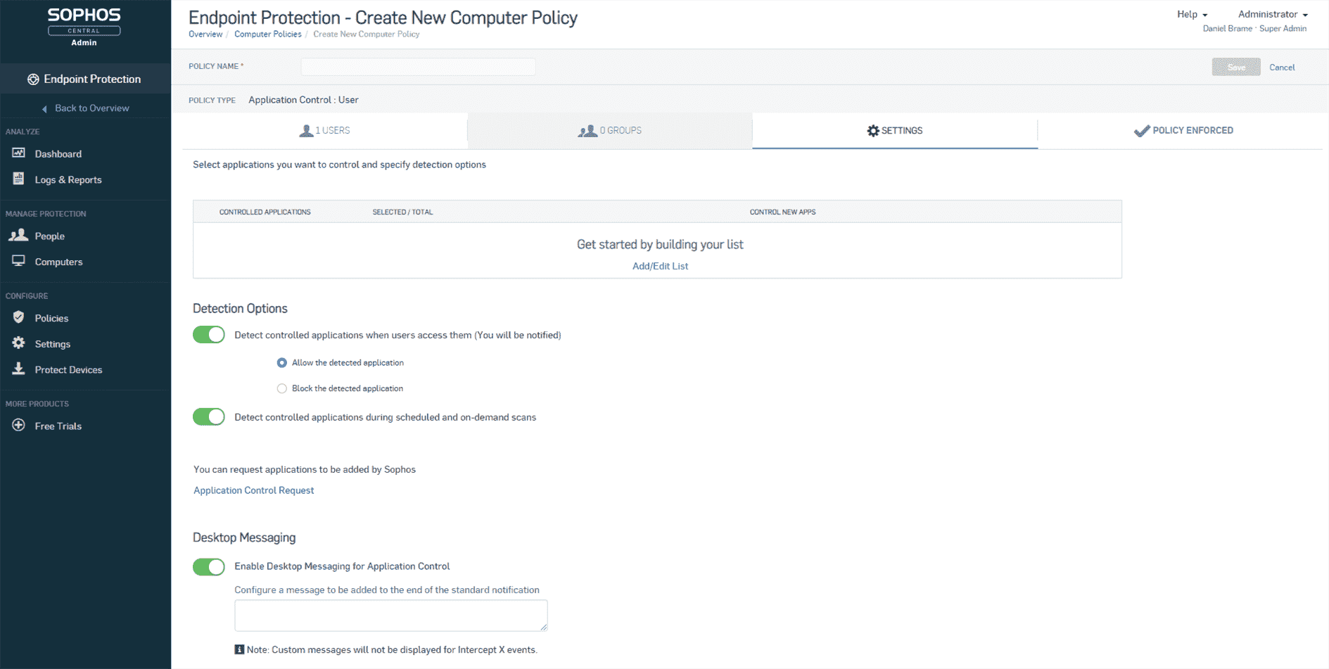
Task: Open People in the sidebar
Action: tap(50, 236)
